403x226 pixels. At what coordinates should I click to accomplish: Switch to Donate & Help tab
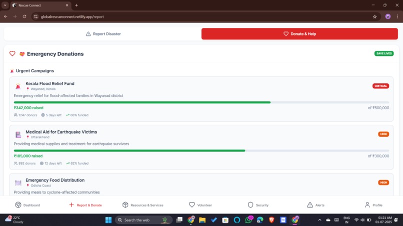point(299,34)
